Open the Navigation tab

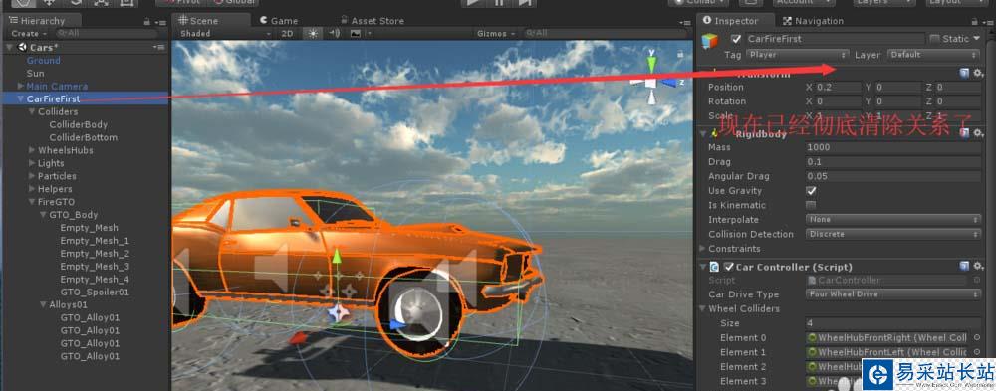coord(813,20)
